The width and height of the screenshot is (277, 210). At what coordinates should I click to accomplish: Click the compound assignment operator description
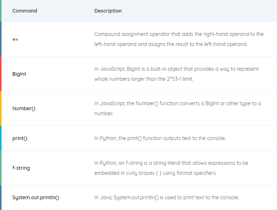pyautogui.click(x=179, y=39)
